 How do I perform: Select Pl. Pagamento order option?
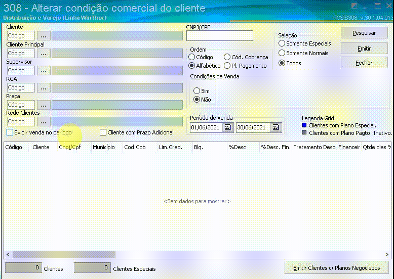click(x=227, y=66)
